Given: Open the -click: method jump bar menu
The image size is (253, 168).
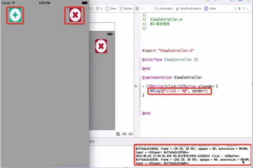Looking at the screenshot, I should (211, 9).
